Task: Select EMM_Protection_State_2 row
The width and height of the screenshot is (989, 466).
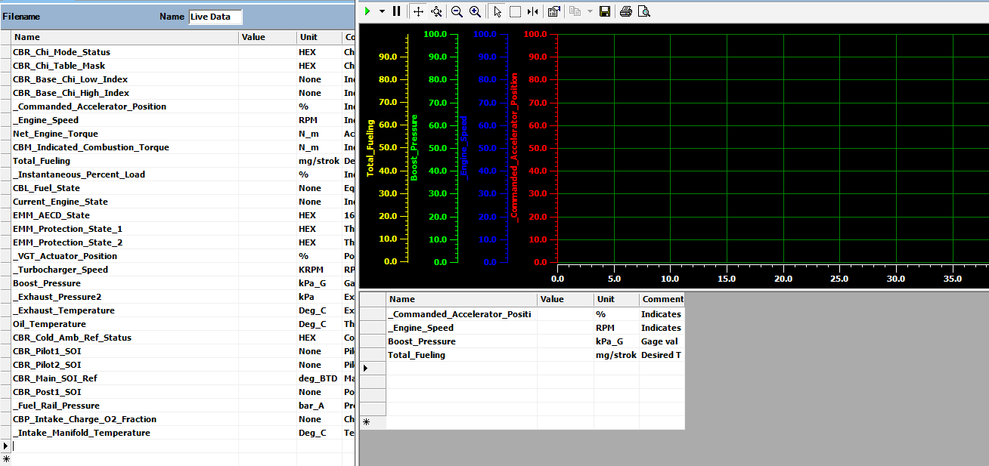Action: [x=67, y=242]
